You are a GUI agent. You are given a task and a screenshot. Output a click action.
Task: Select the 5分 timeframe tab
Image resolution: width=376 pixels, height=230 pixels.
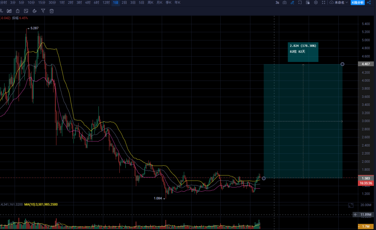pos(22,3)
